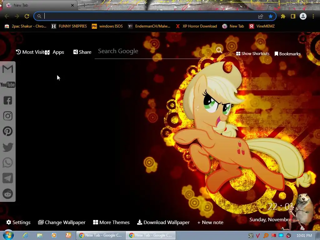Open Apps on the new tab page

(55, 52)
